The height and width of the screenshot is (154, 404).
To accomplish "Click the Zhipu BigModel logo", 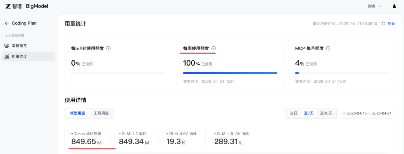I will 27,6.
